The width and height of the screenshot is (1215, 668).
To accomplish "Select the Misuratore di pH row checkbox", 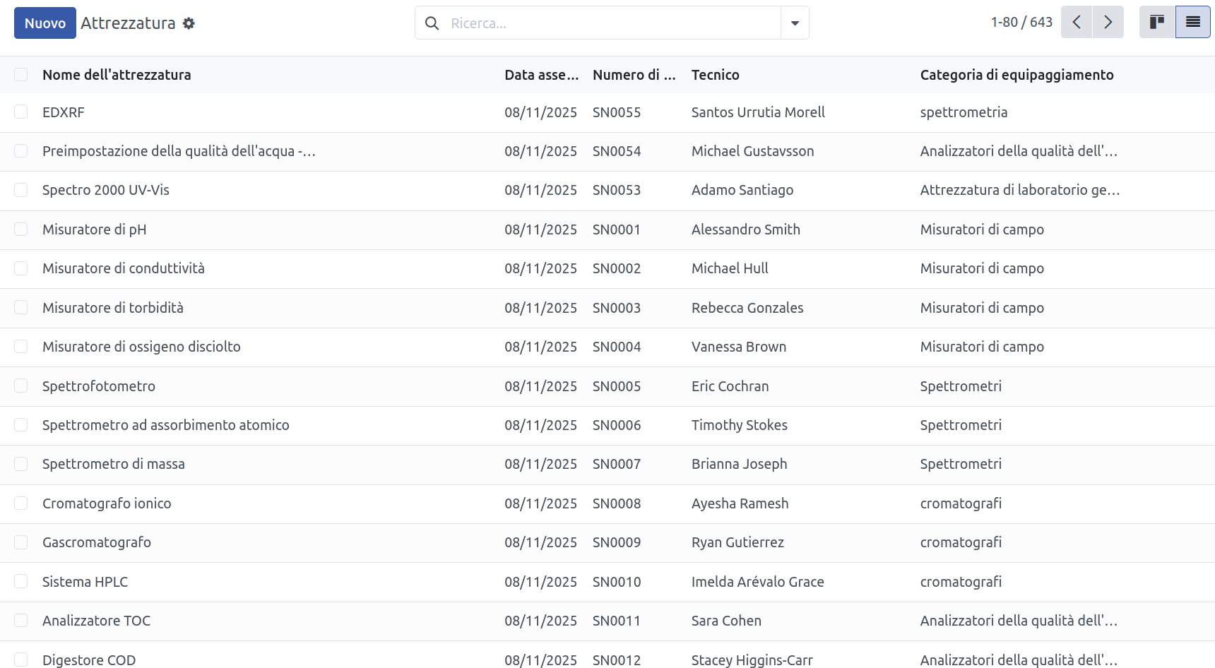I will [x=21, y=229].
